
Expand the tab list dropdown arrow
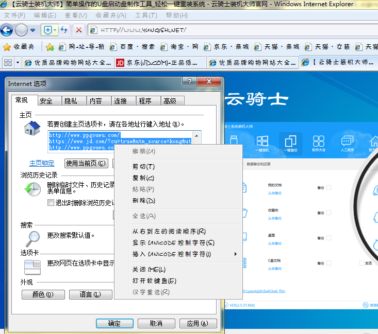click(18, 63)
